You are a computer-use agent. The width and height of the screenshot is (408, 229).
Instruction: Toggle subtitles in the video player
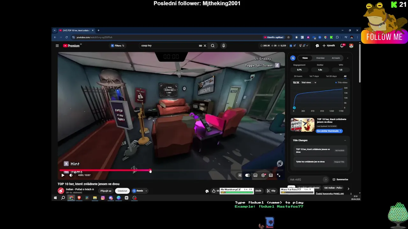tap(255, 175)
